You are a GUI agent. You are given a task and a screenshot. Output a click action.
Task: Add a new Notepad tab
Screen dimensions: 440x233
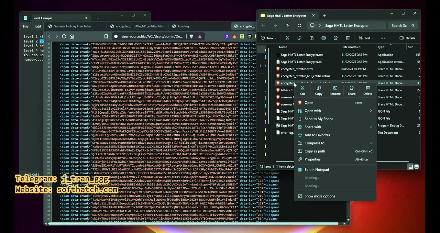[x=97, y=18]
